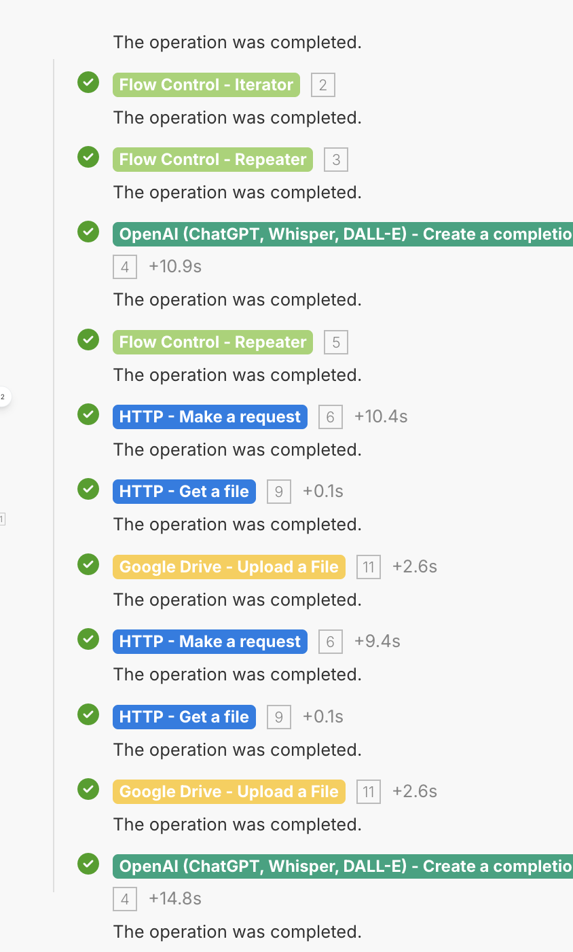The height and width of the screenshot is (952, 573).
Task: Click the completed message under the +10.4s HTTP request
Action: pyautogui.click(x=238, y=450)
